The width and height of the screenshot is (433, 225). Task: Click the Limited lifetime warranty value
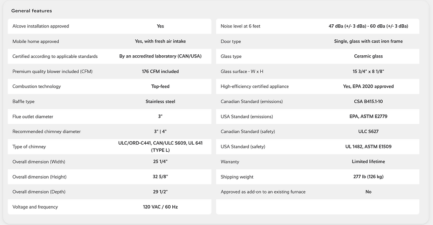point(368,162)
